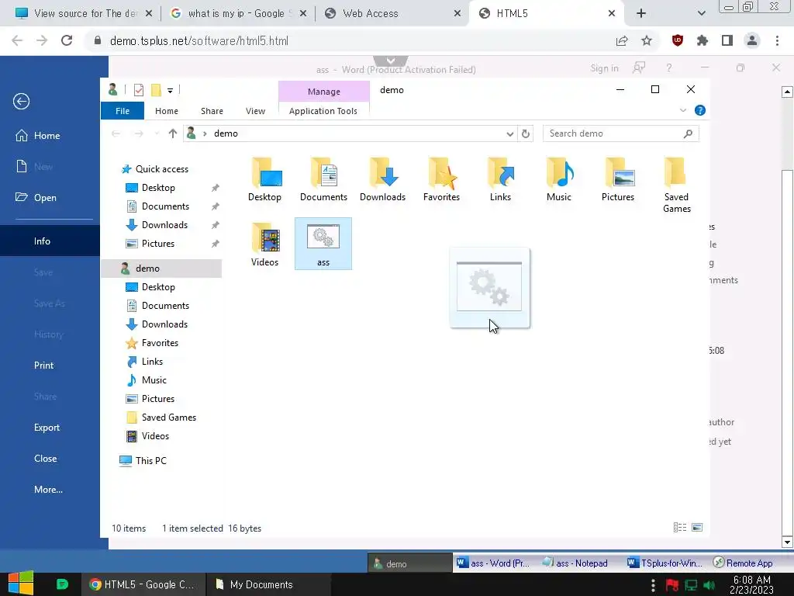The width and height of the screenshot is (794, 596).
Task: Click the breadcrumb arrow before demo
Action: point(205,133)
